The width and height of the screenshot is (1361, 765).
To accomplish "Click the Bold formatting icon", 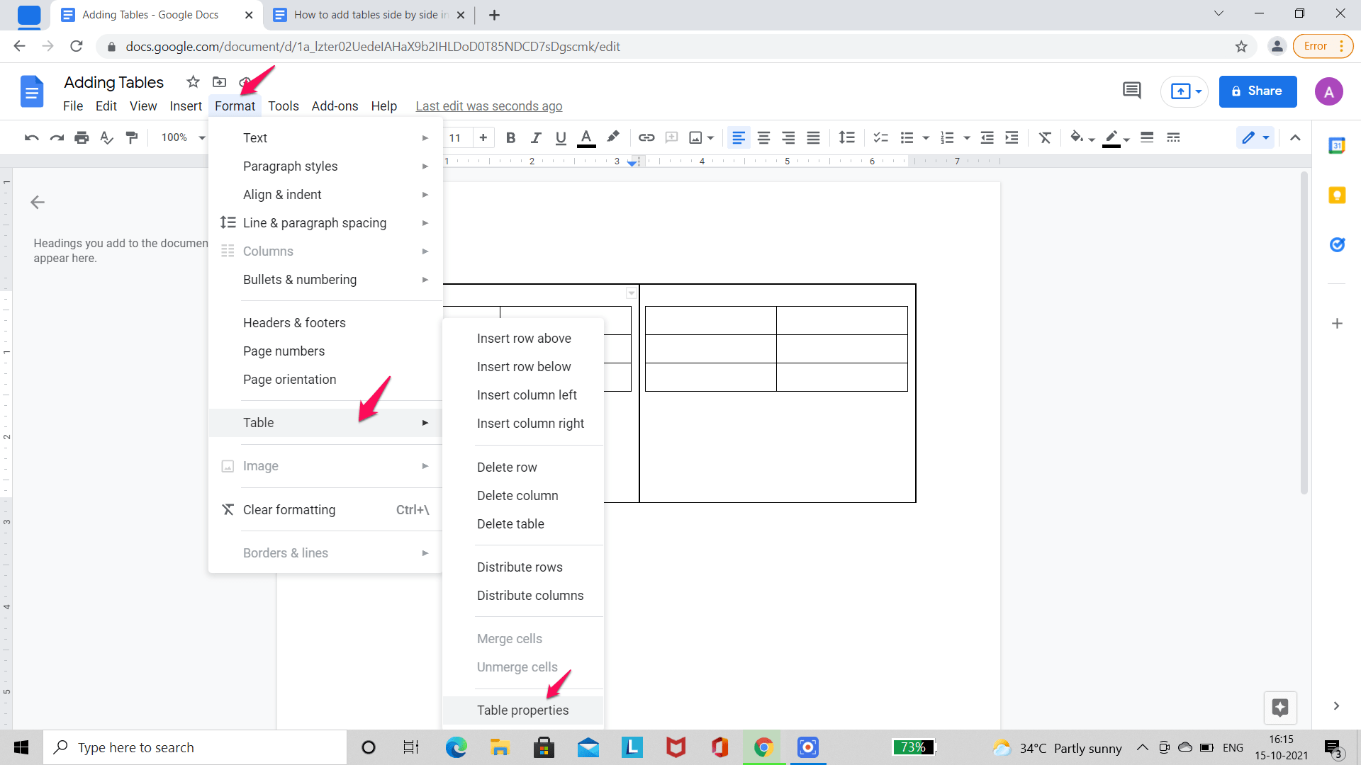I will (x=510, y=137).
